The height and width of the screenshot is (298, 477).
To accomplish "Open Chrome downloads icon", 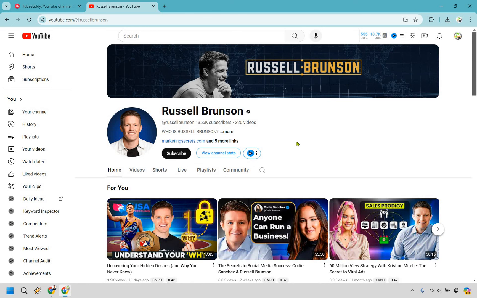I will pyautogui.click(x=448, y=20).
